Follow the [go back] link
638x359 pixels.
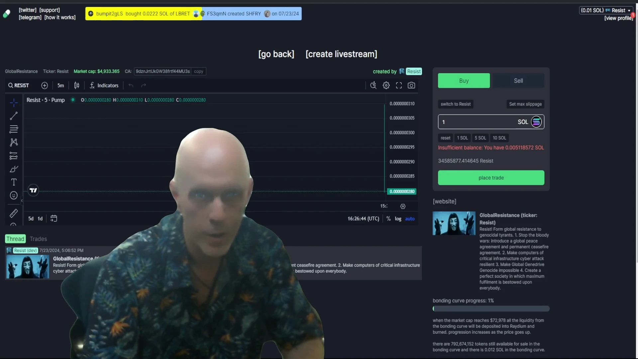coord(276,54)
